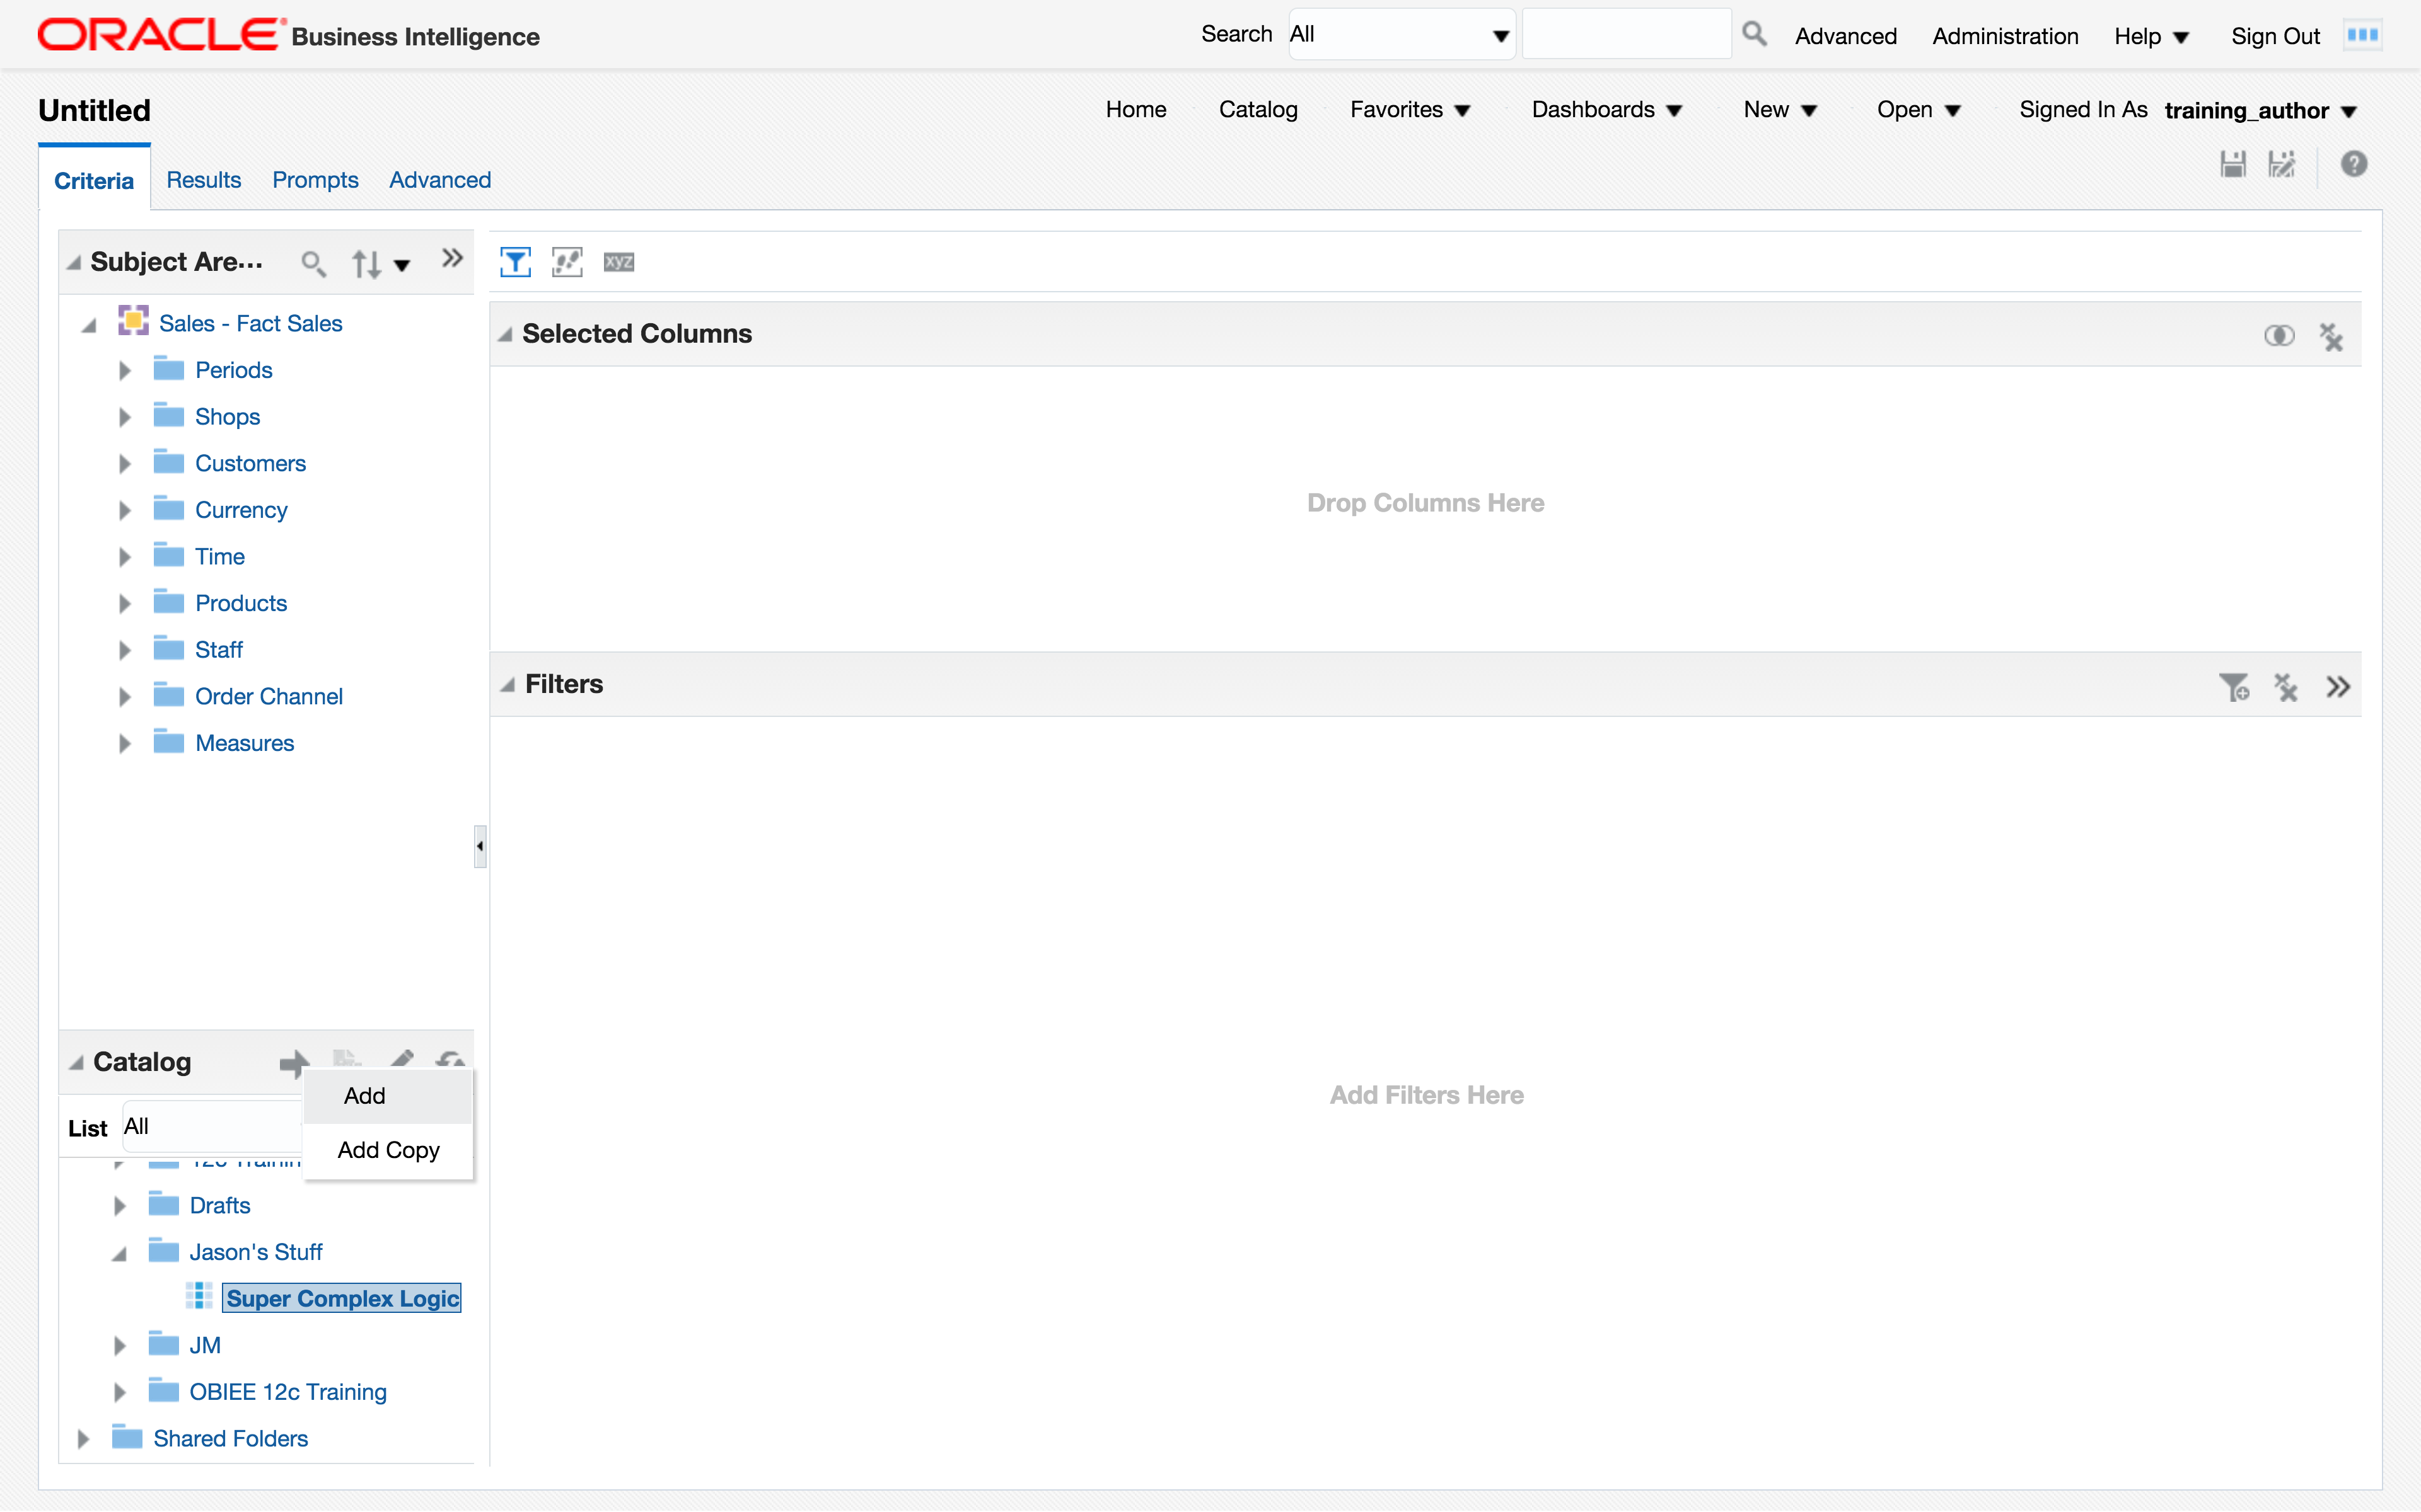Switch to the Results tab
The height and width of the screenshot is (1512, 2421).
tap(203, 180)
